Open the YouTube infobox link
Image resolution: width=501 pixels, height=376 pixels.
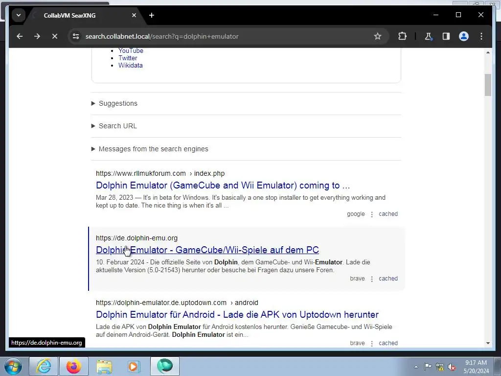click(131, 50)
